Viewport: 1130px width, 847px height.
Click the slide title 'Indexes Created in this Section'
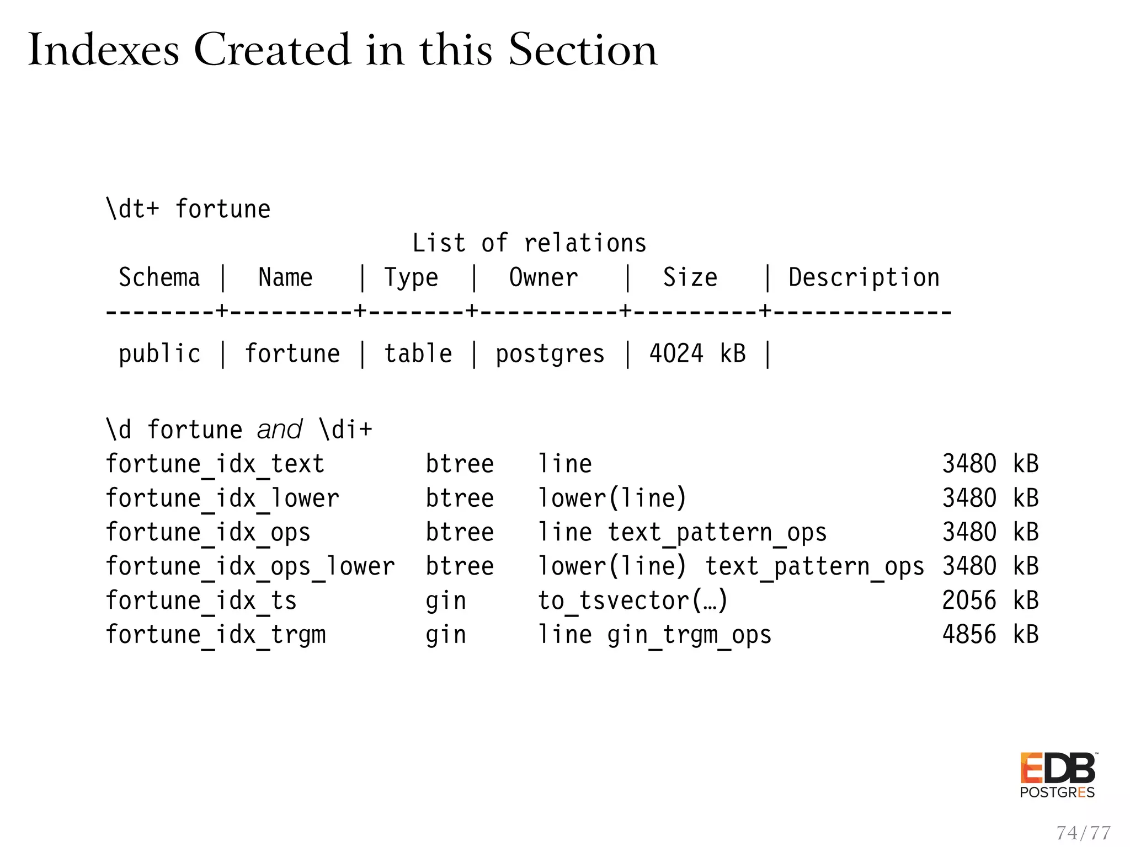(342, 50)
